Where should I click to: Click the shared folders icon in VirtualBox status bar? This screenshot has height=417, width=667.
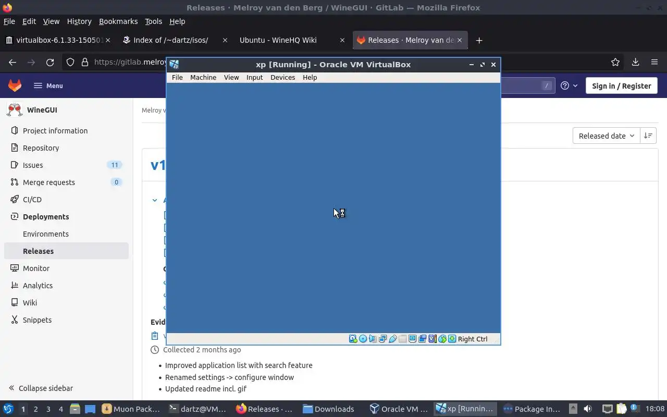[403, 339]
